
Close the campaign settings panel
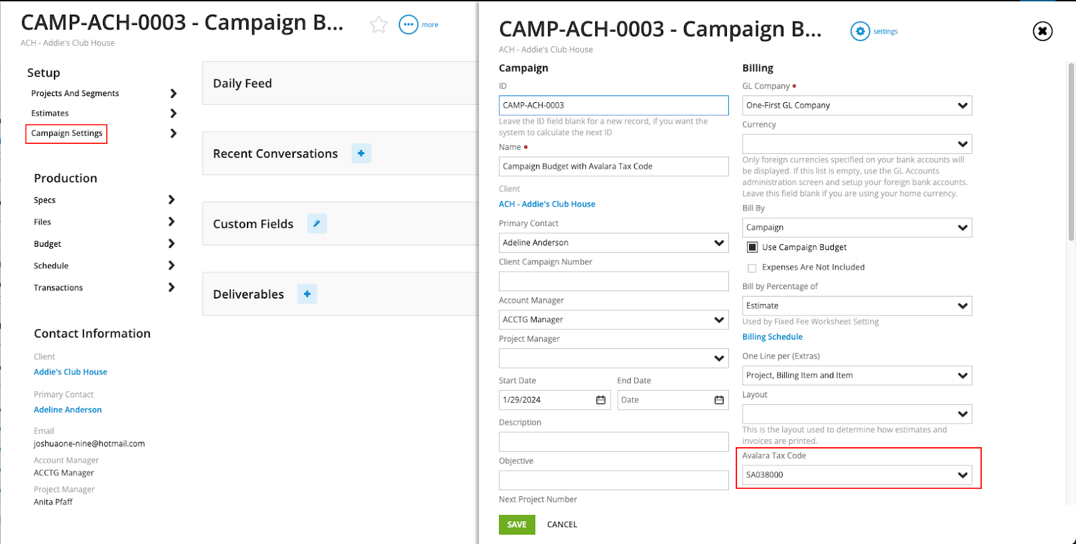pos(1042,31)
